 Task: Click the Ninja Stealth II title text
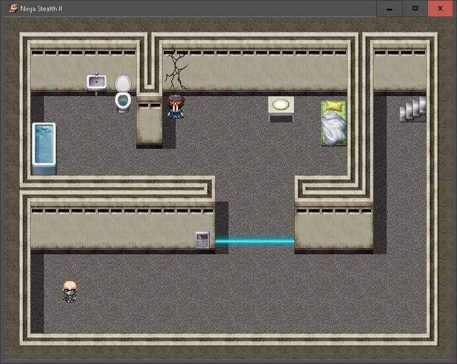pyautogui.click(x=41, y=9)
